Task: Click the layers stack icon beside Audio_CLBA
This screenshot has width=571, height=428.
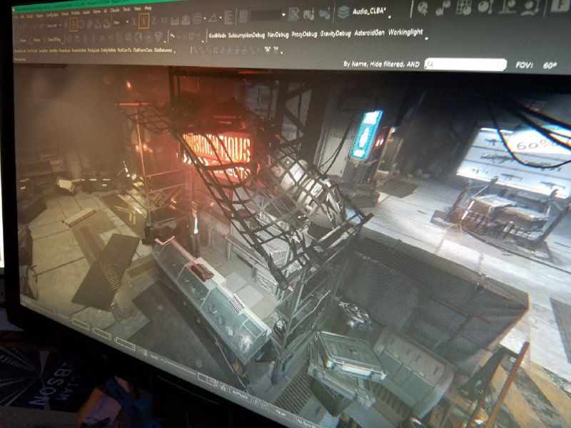Action: 343,12
